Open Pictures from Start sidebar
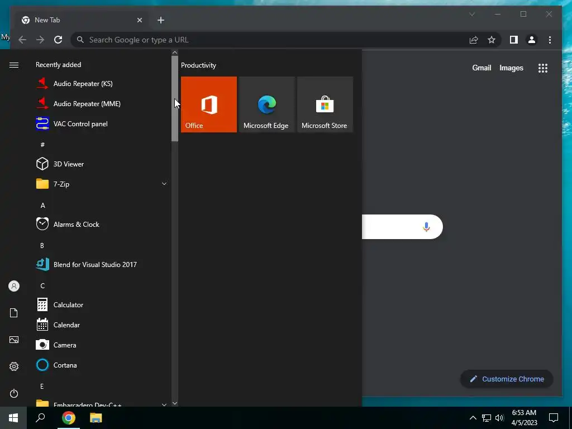Image resolution: width=572 pixels, height=429 pixels. coord(14,340)
